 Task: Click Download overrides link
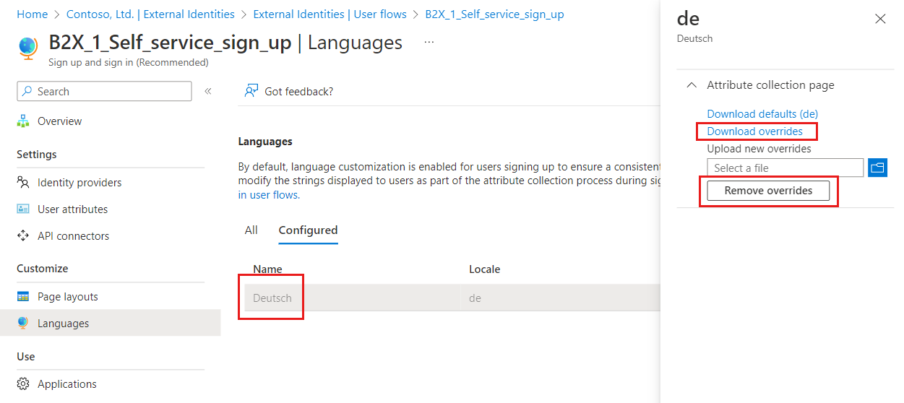pos(754,131)
